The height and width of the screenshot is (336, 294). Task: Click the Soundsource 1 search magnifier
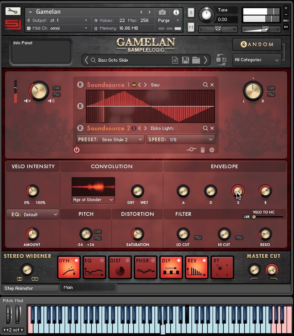[205, 85]
